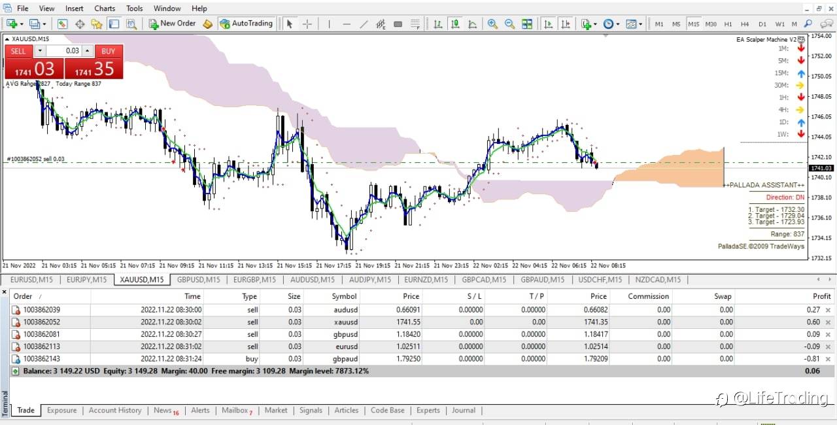Open the Charts menu
This screenshot has height=425, width=837.
(x=105, y=8)
